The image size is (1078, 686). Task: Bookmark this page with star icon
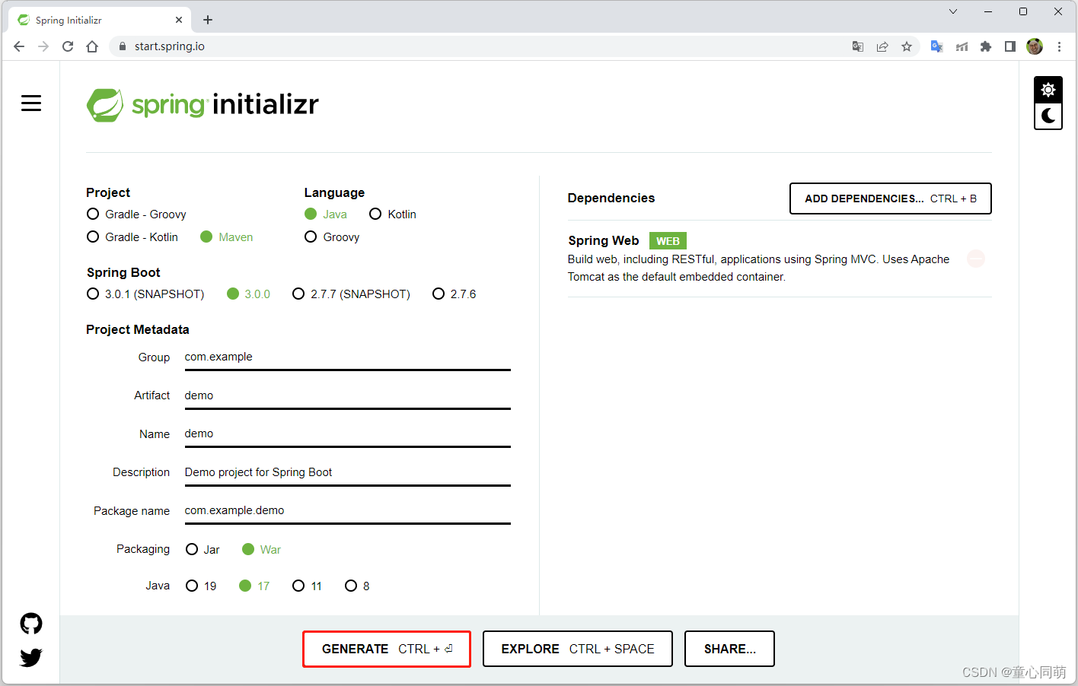pyautogui.click(x=907, y=46)
